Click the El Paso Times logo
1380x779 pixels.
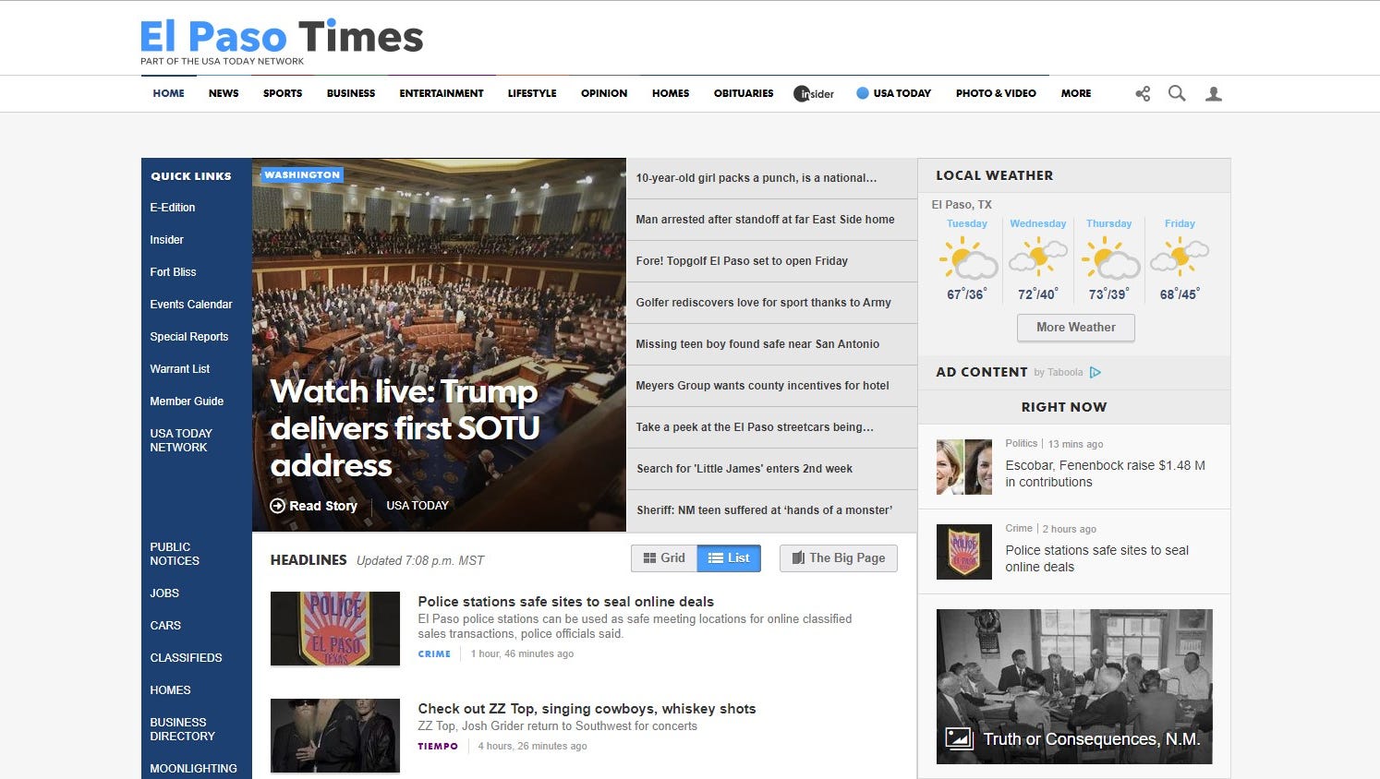pyautogui.click(x=282, y=41)
